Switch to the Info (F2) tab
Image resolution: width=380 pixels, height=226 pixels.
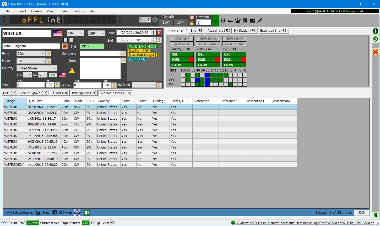coord(197,31)
